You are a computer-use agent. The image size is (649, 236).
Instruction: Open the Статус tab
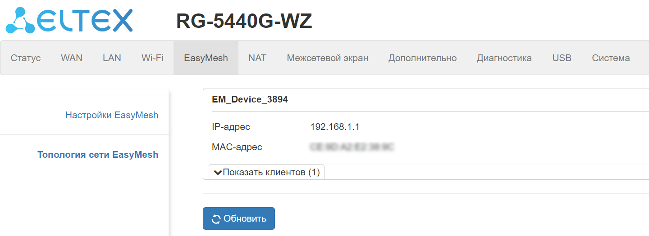pyautogui.click(x=26, y=58)
